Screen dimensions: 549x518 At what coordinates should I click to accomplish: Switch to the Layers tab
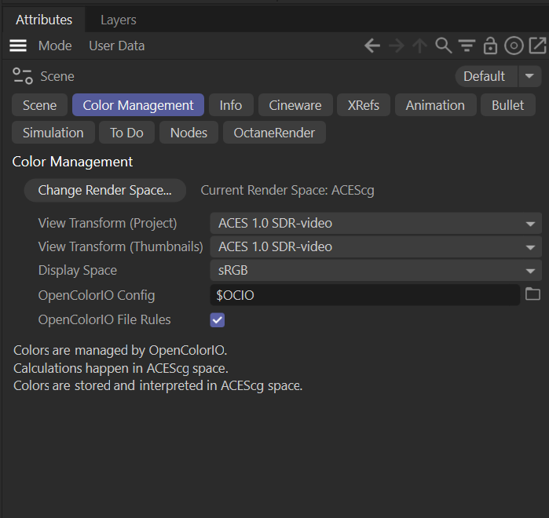[119, 20]
